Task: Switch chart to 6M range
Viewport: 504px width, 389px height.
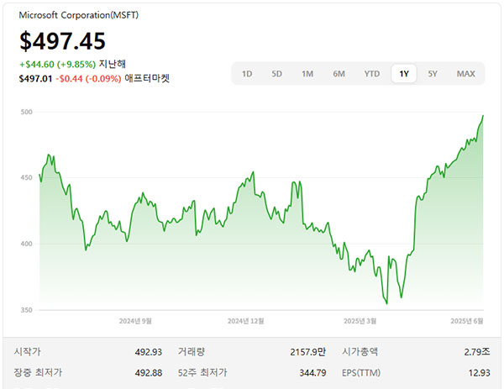Action: [x=339, y=74]
